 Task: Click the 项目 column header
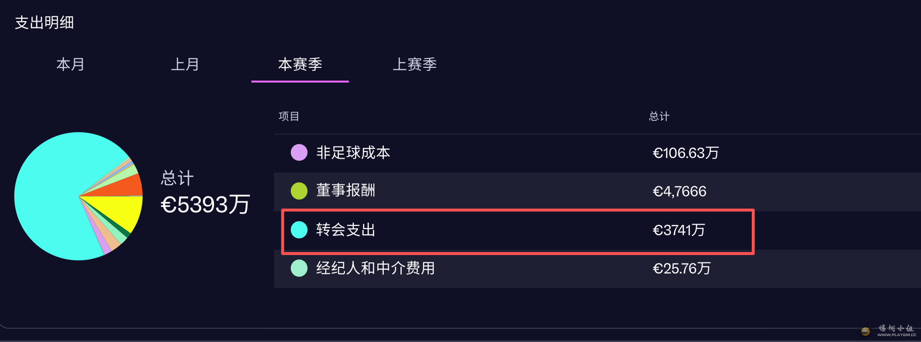[x=288, y=116]
